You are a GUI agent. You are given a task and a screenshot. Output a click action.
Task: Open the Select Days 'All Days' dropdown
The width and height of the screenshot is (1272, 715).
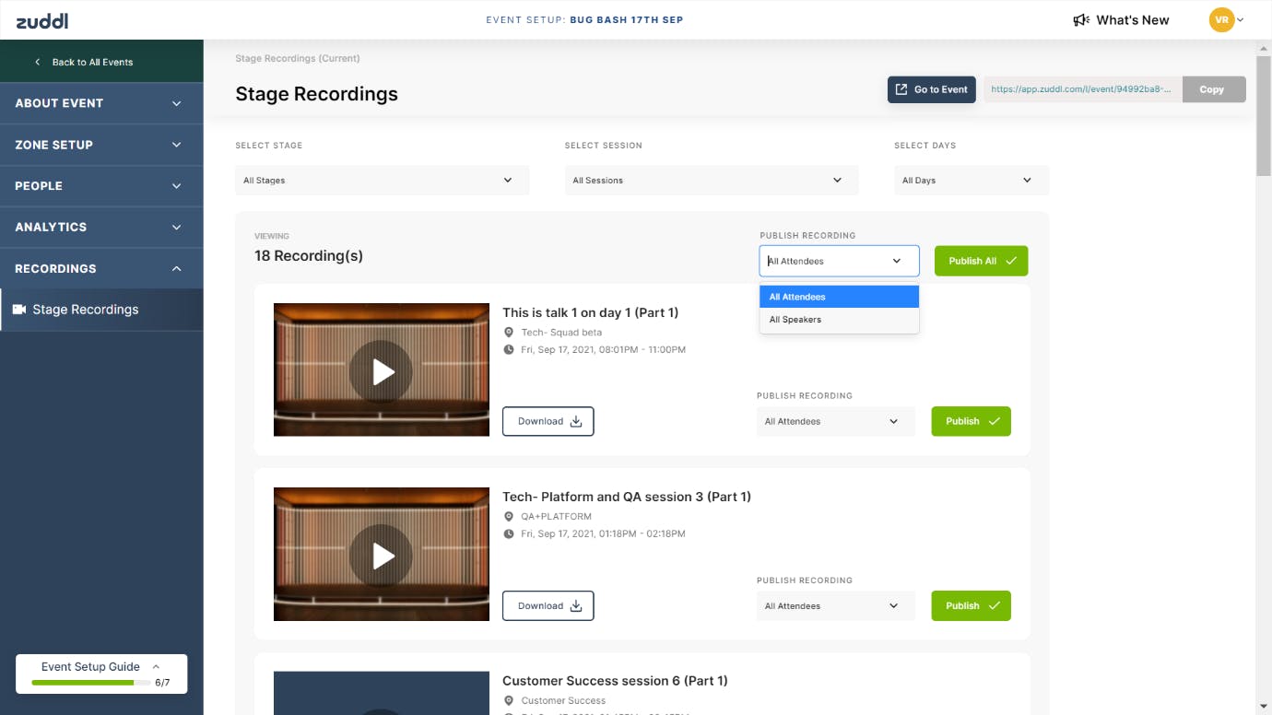(971, 181)
